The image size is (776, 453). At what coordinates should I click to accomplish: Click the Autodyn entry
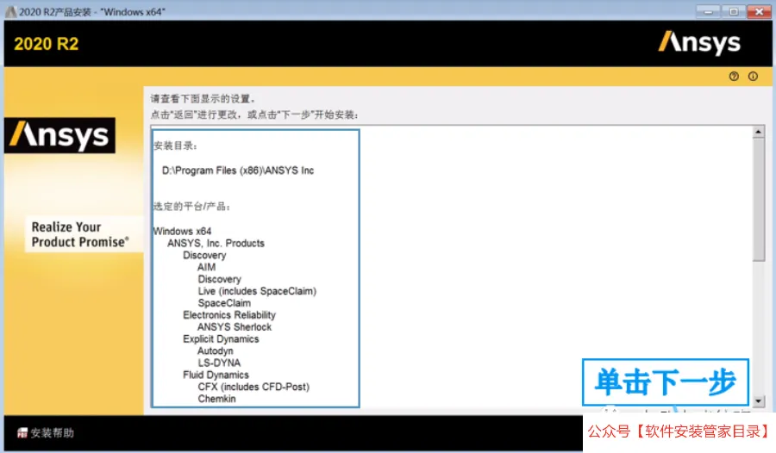point(216,351)
